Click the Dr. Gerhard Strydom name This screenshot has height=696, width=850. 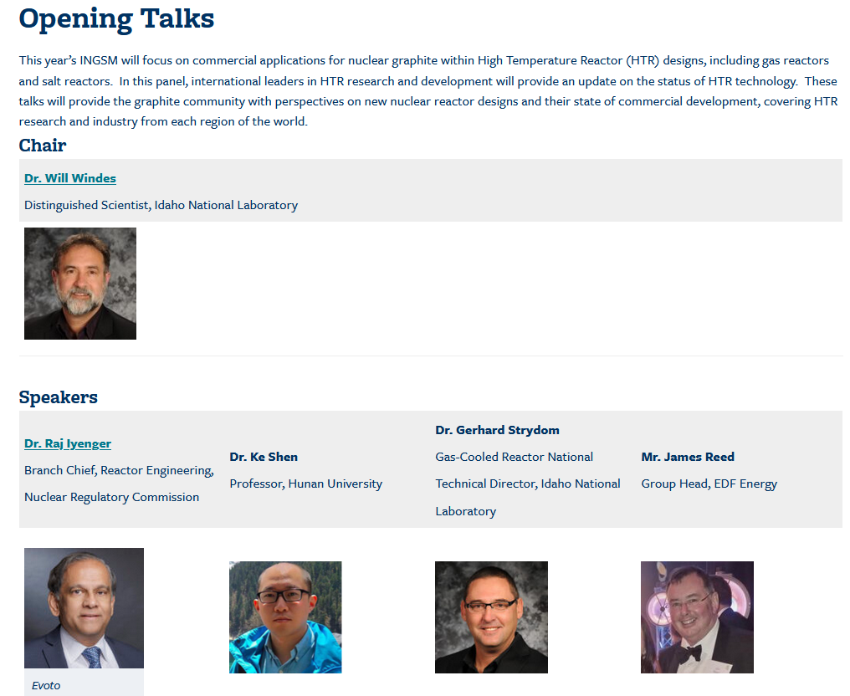(497, 430)
